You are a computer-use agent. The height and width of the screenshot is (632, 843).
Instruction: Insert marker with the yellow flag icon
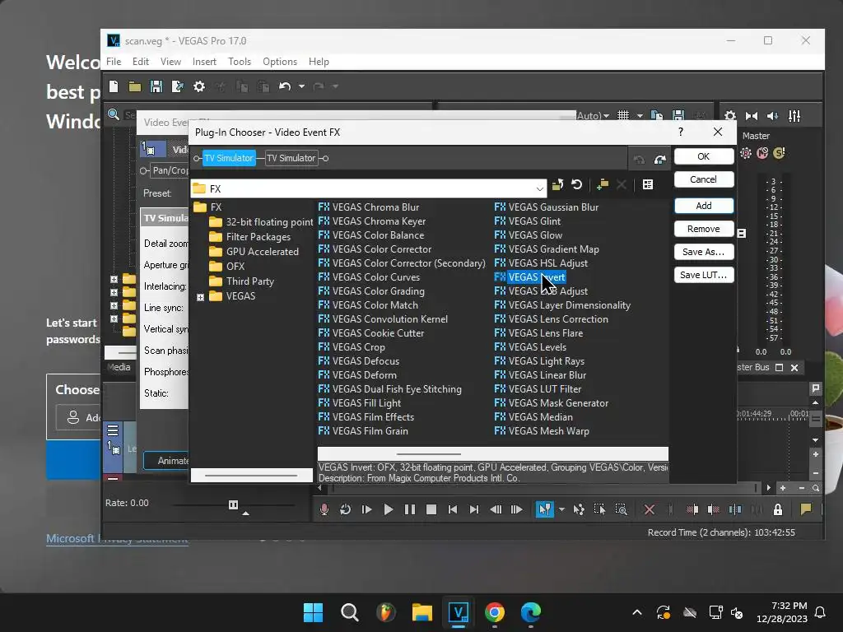pos(805,509)
